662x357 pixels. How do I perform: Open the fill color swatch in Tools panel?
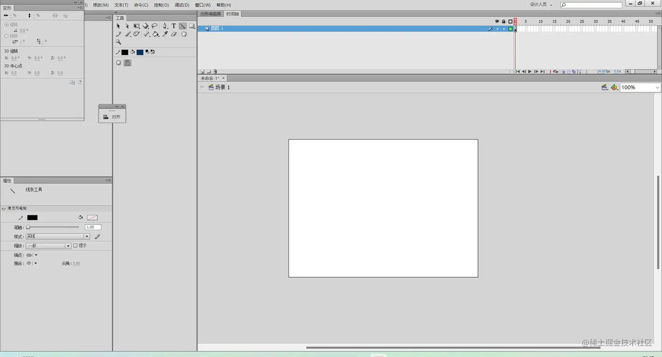pyautogui.click(x=140, y=52)
